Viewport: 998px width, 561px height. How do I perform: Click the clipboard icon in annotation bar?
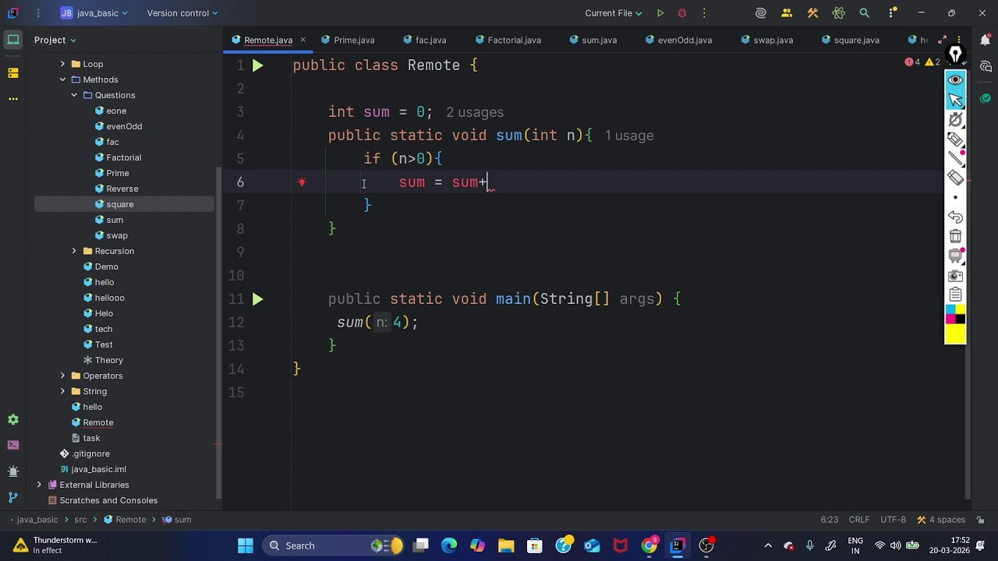pyautogui.click(x=955, y=295)
